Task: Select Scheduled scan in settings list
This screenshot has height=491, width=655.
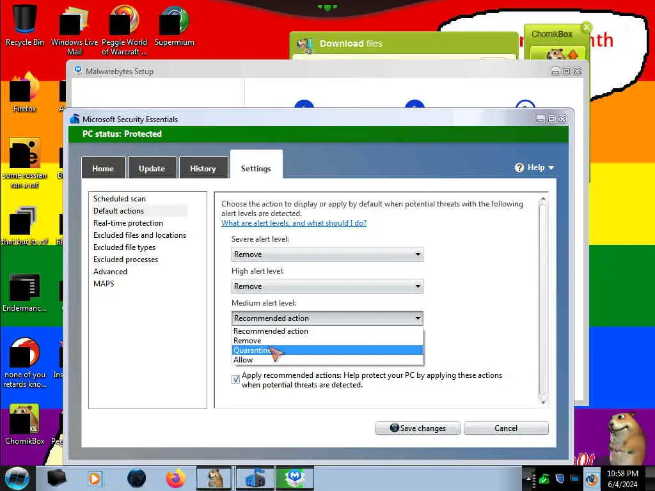Action: click(120, 199)
